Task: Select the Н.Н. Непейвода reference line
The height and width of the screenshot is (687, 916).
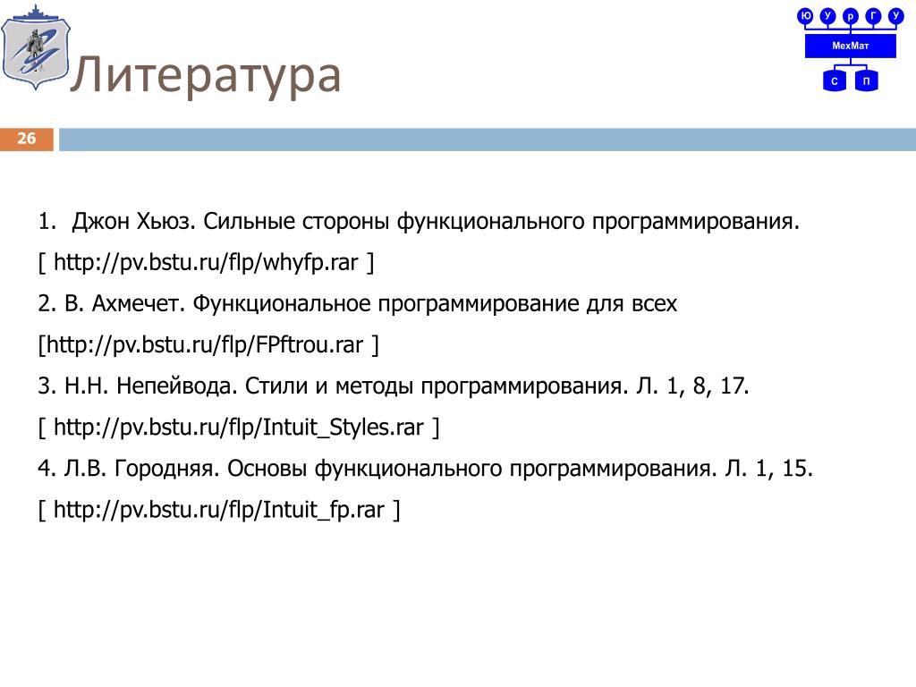Action: point(394,386)
